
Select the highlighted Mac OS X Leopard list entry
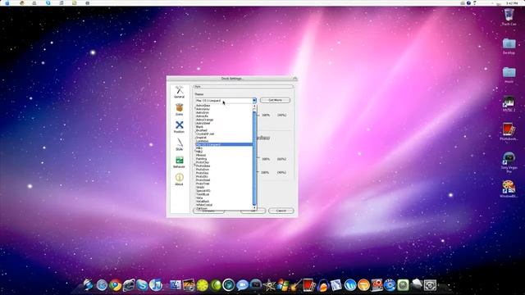pyautogui.click(x=224, y=144)
